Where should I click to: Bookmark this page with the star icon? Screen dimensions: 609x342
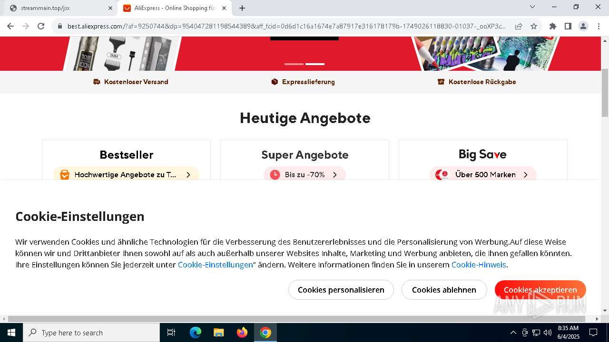[534, 26]
